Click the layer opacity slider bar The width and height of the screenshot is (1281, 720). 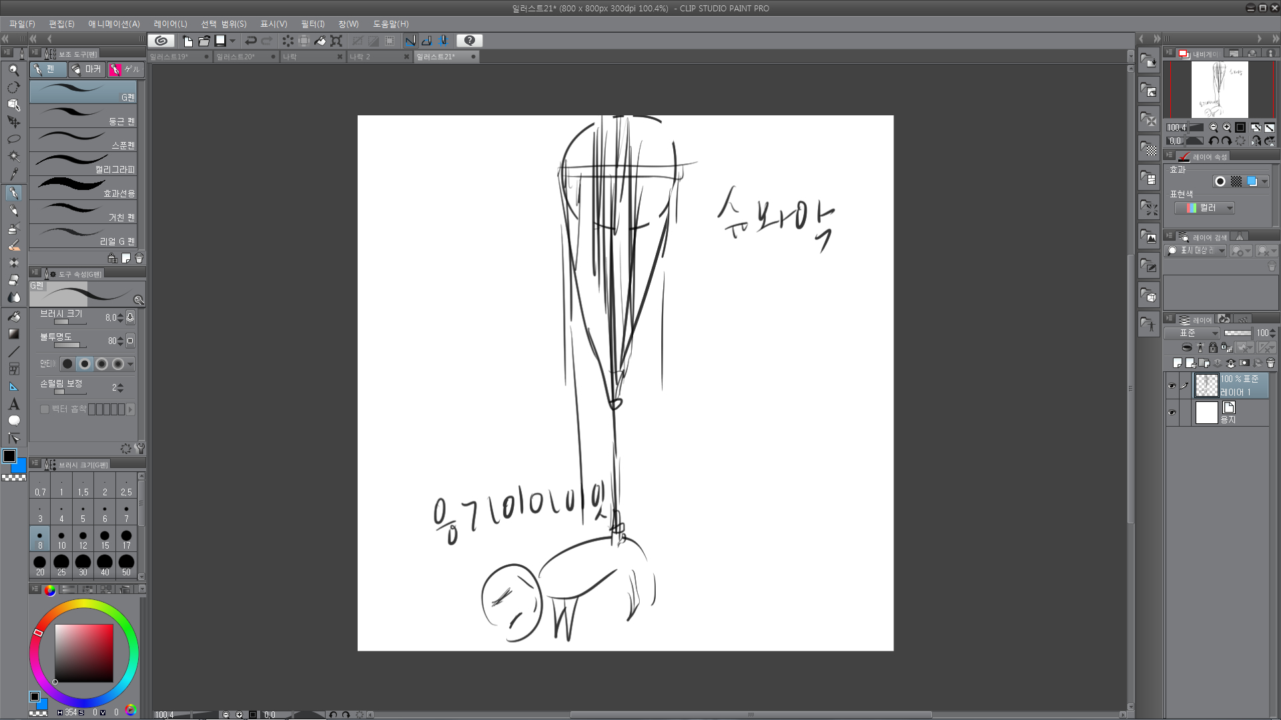1238,333
